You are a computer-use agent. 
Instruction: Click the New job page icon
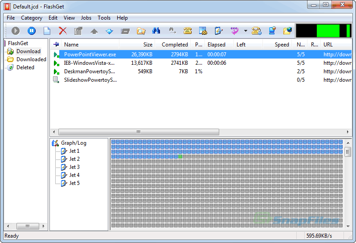pos(47,31)
